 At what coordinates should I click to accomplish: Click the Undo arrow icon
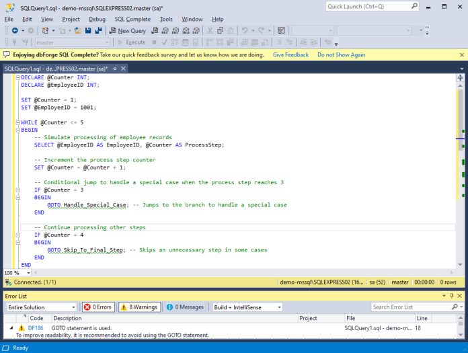[245, 30]
